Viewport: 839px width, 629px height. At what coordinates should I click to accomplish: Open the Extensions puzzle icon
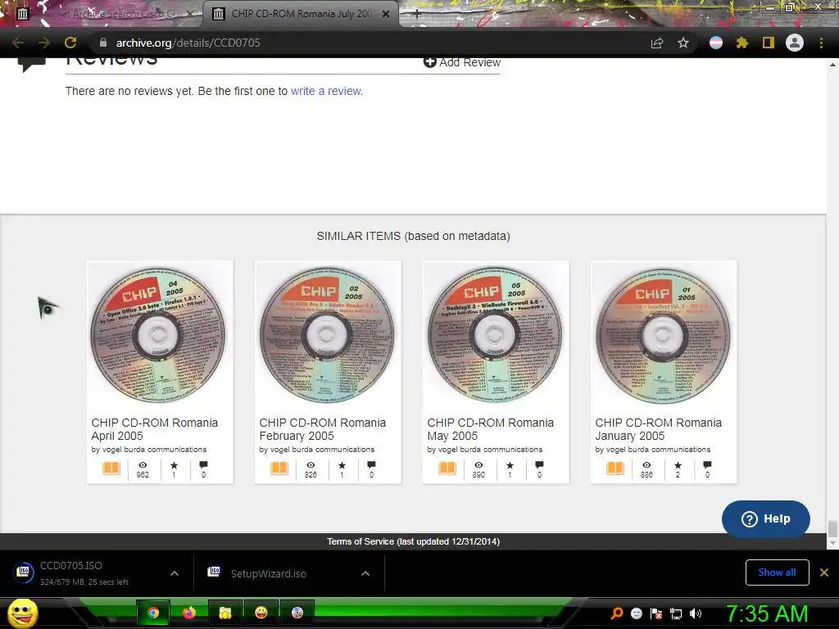(742, 43)
